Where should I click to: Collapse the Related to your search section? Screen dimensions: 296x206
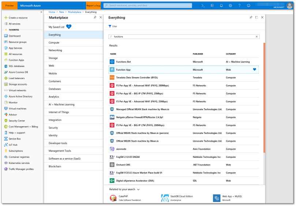[138, 190]
